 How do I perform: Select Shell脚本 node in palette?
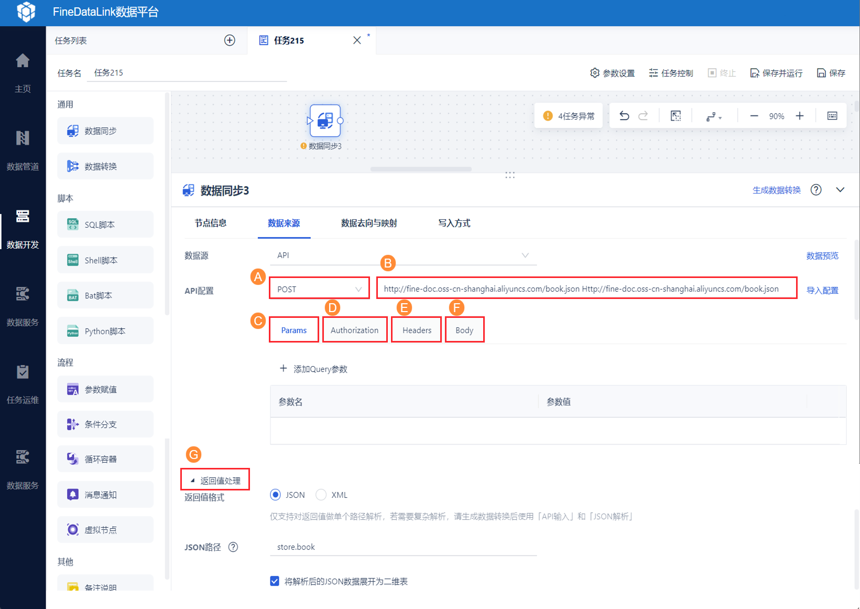coord(105,260)
